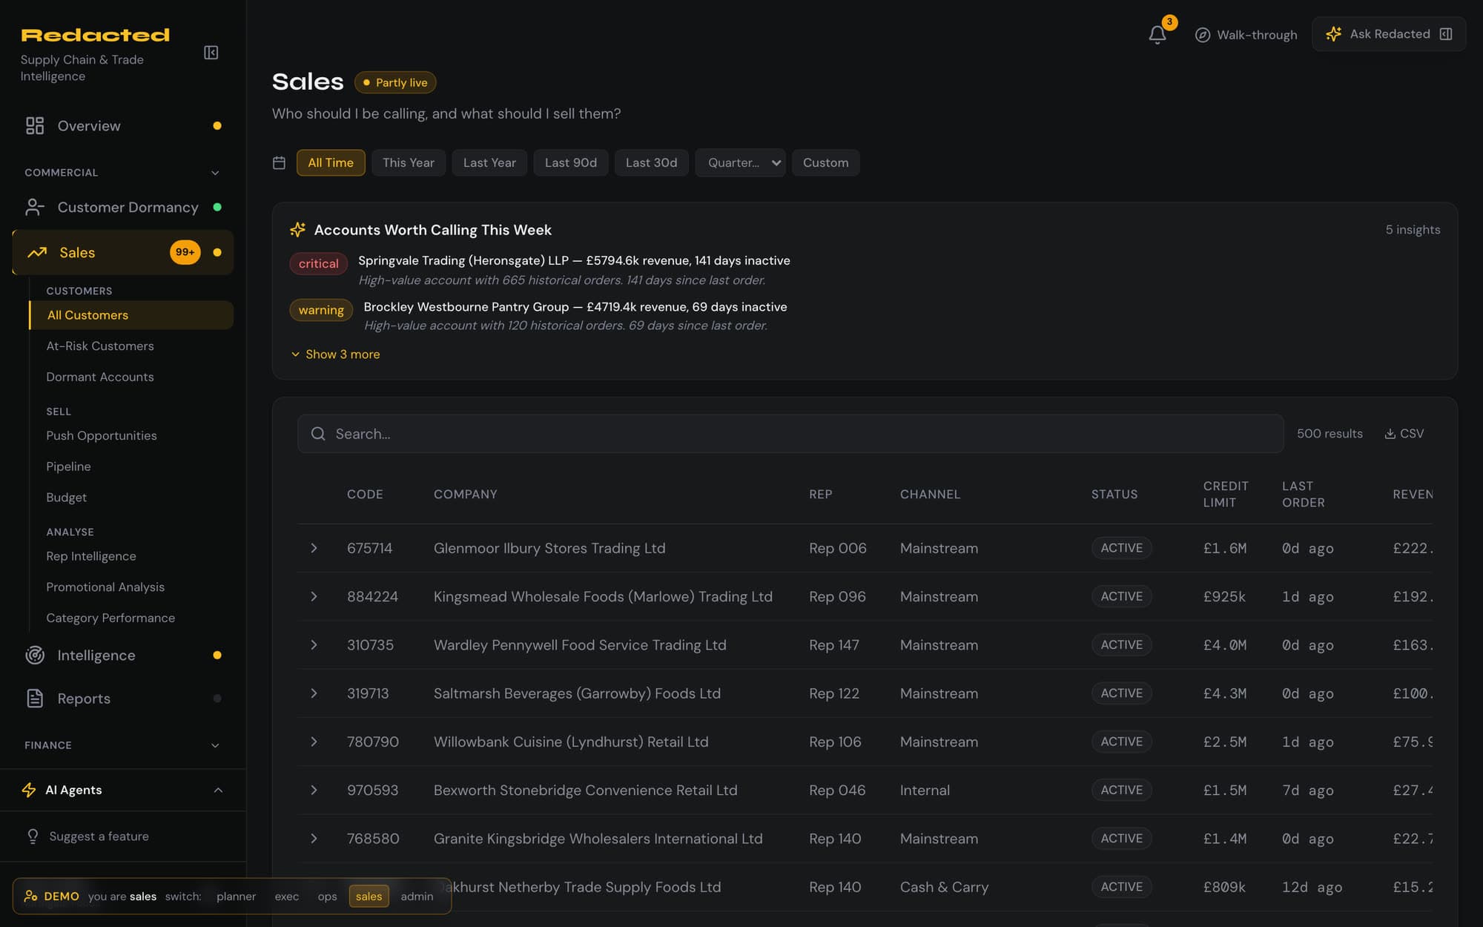Open Rep Intelligence
The width and height of the screenshot is (1483, 927).
pos(91,556)
